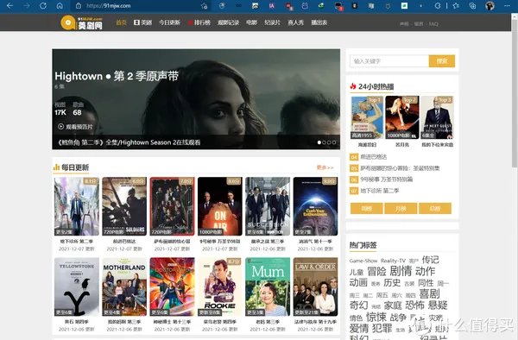Open the 电影 nav item
The image size is (518, 340).
point(251,22)
